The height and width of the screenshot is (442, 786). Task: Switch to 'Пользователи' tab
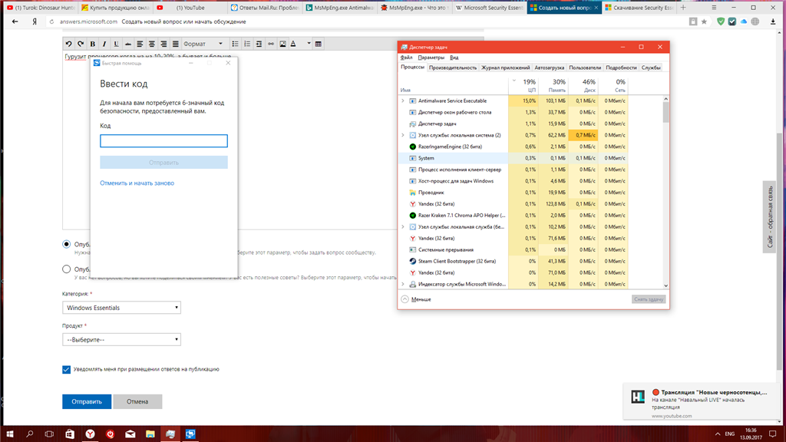(x=585, y=68)
